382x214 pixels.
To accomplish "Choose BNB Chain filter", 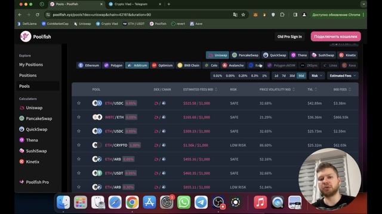I will (x=189, y=65).
